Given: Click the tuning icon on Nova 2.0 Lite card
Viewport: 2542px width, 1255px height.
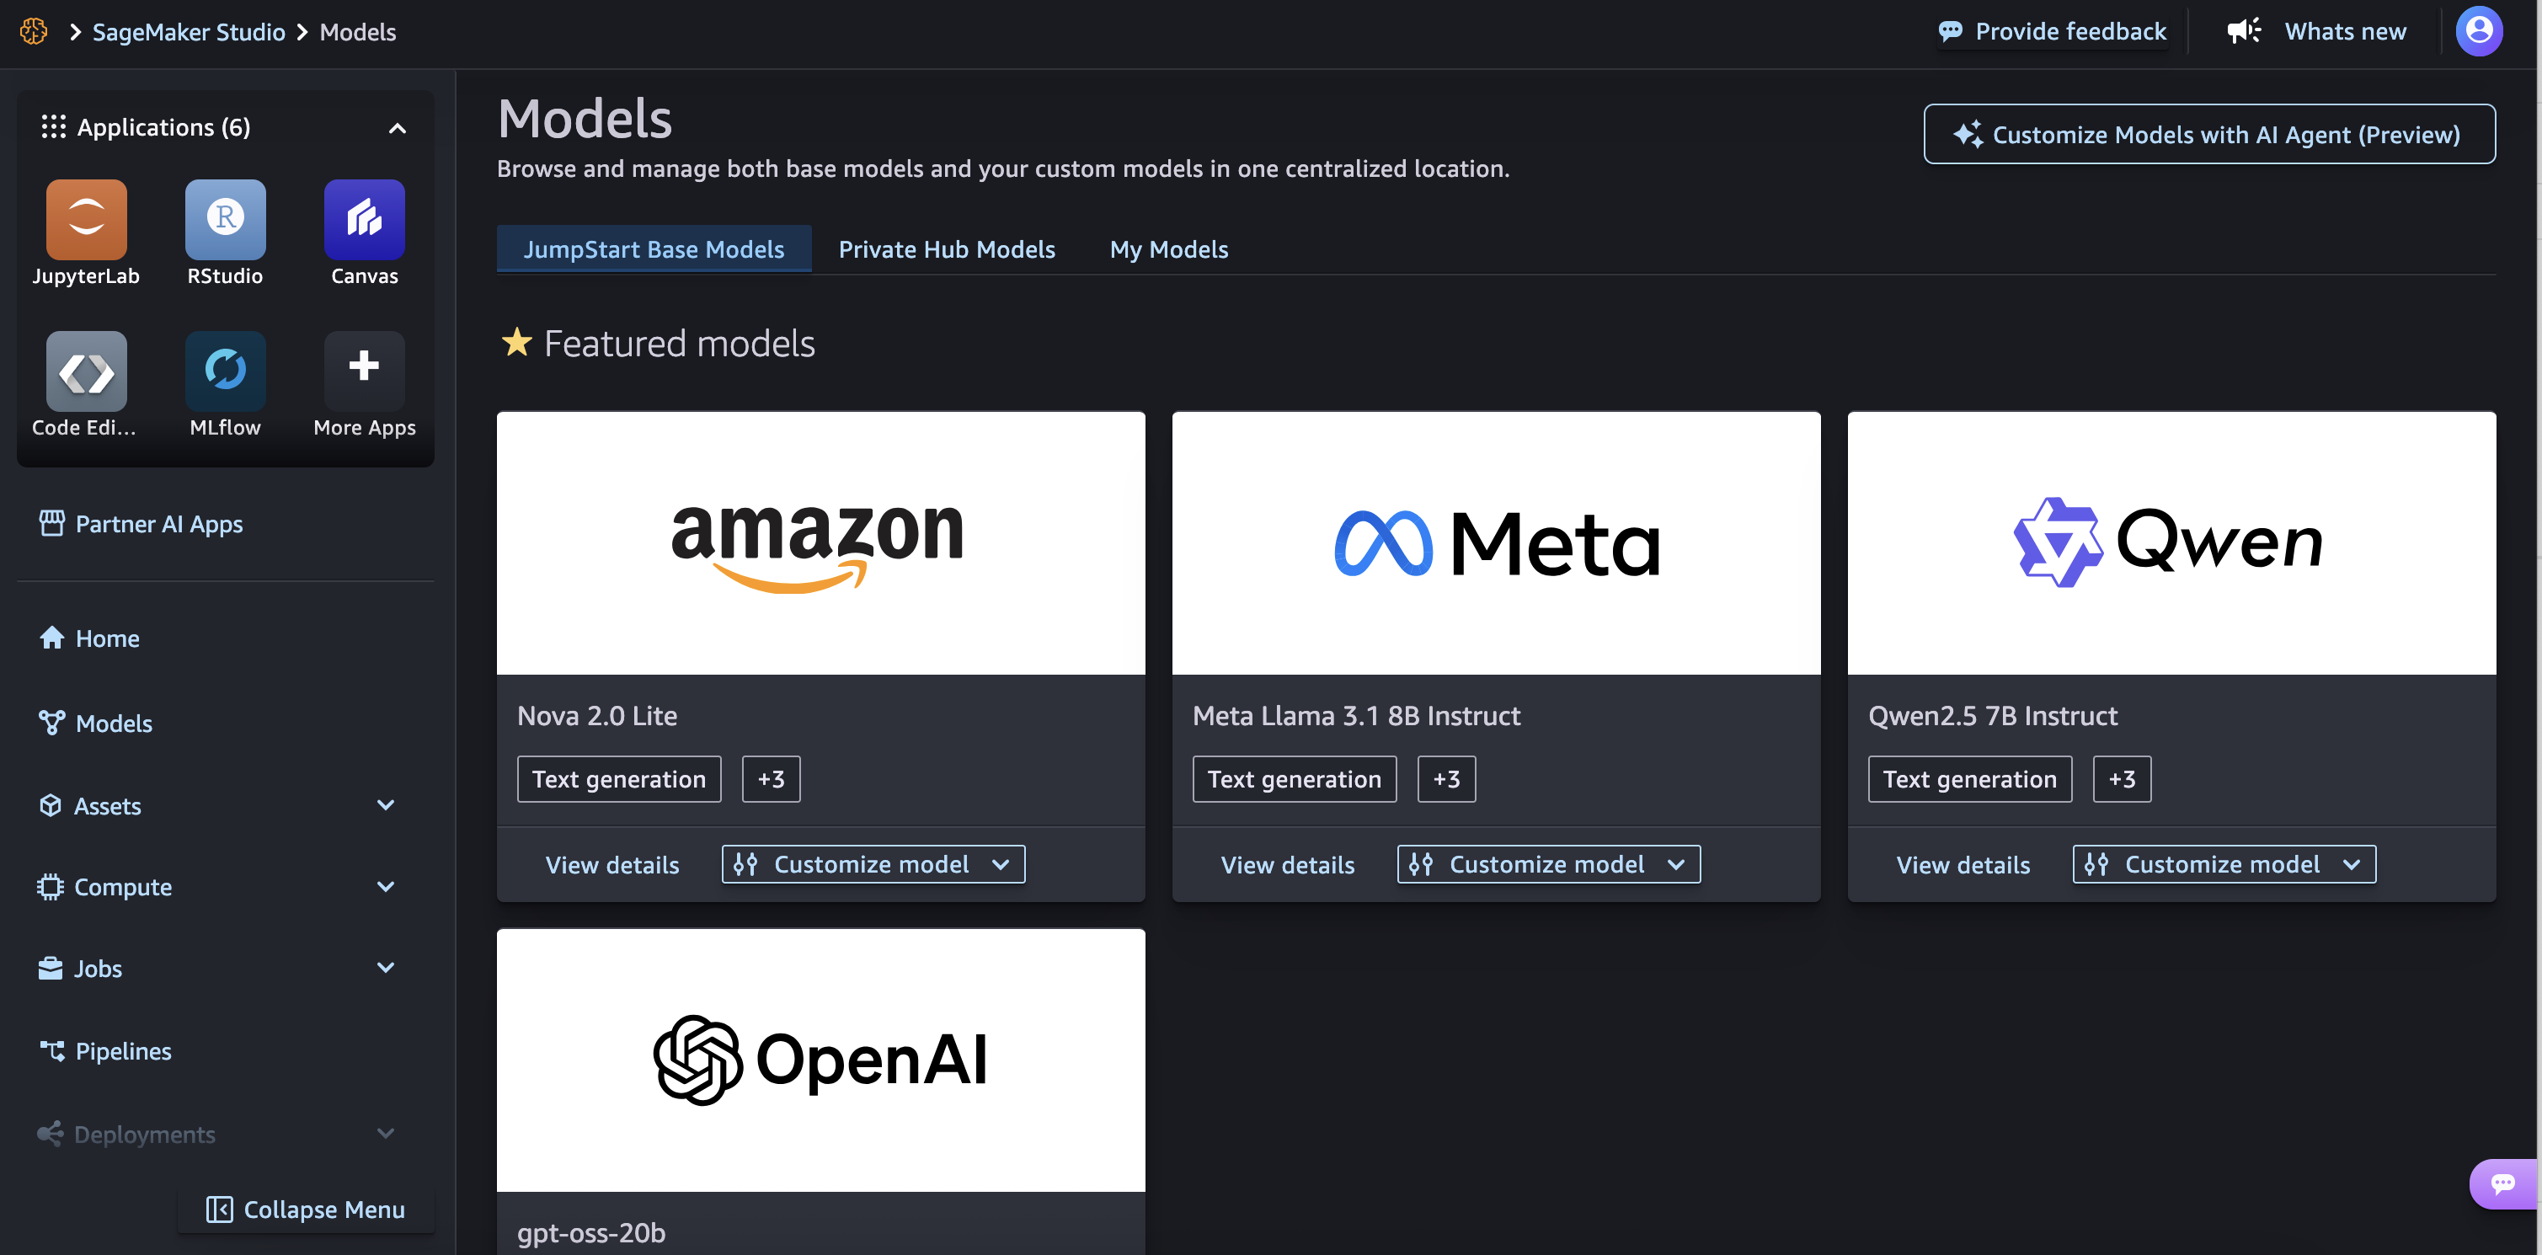Looking at the screenshot, I should [x=745, y=864].
